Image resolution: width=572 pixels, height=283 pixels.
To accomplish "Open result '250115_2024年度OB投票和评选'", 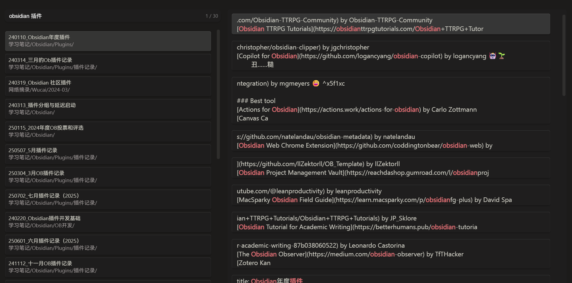I will [x=108, y=131].
